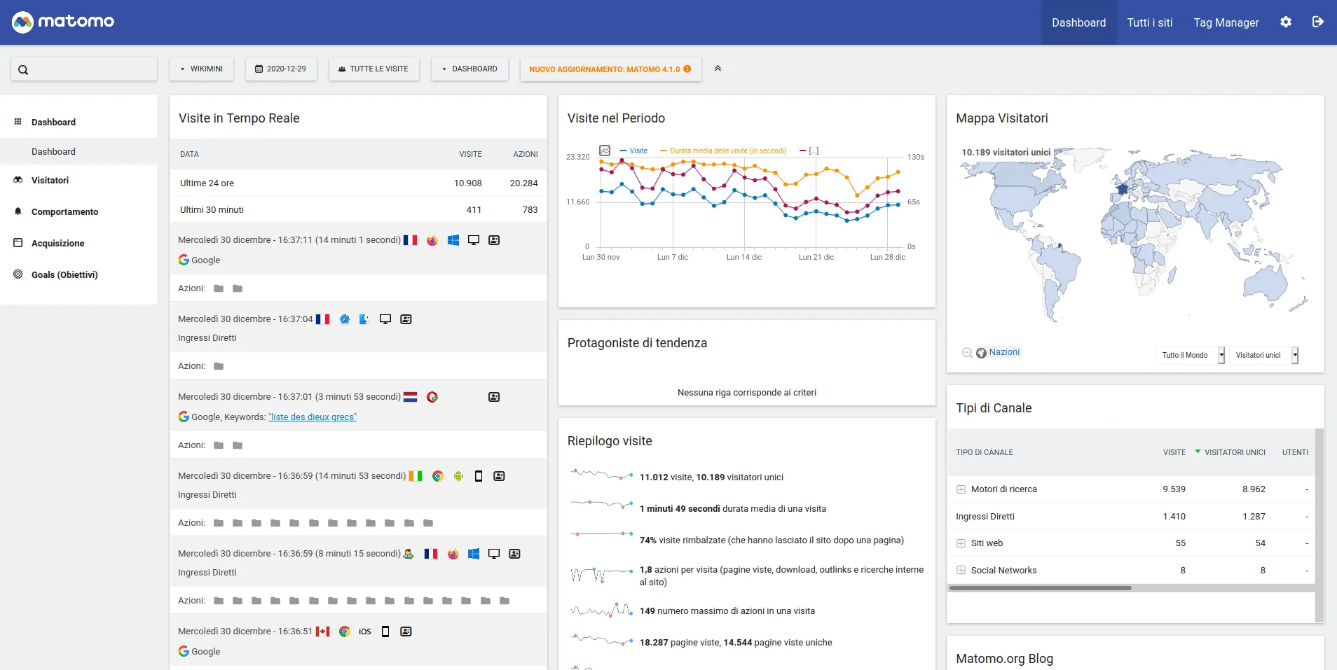Click the sign out icon
This screenshot has width=1337, height=670.
1317,22
